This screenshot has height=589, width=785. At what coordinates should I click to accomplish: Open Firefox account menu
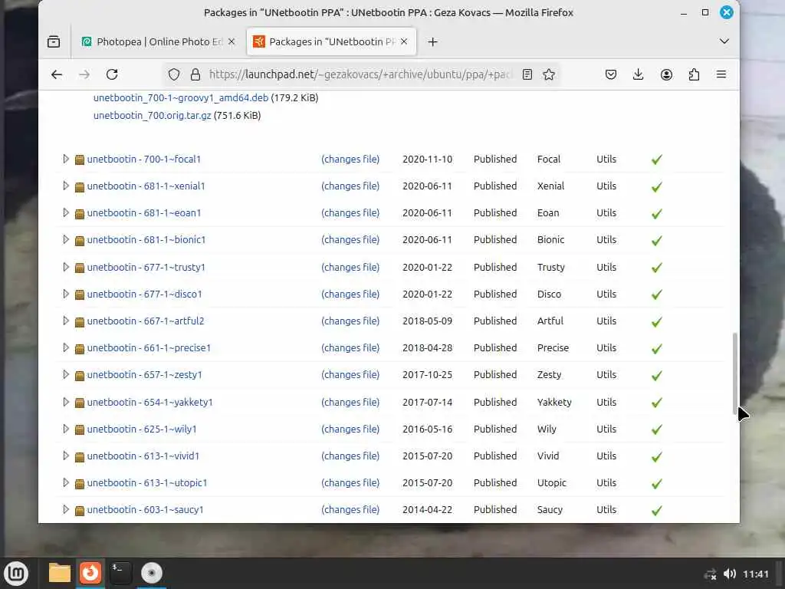(x=666, y=74)
